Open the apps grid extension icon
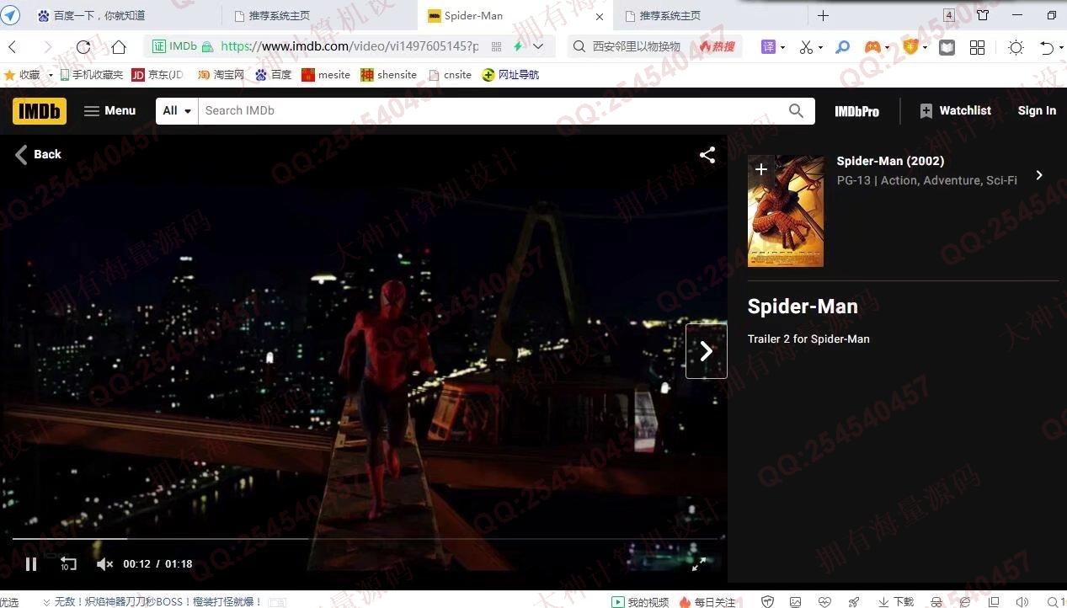1067x608 pixels. (x=977, y=47)
